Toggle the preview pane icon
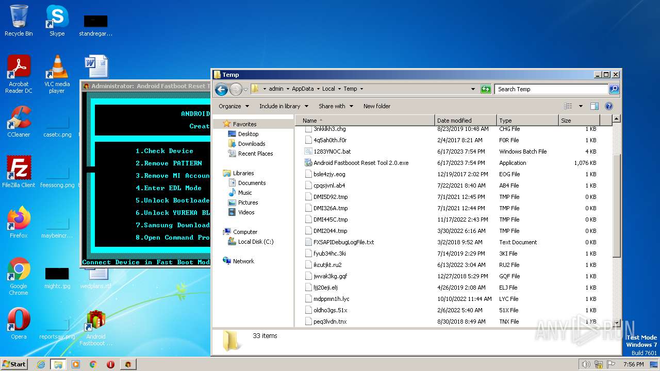Image resolution: width=660 pixels, height=371 pixels. [x=594, y=106]
